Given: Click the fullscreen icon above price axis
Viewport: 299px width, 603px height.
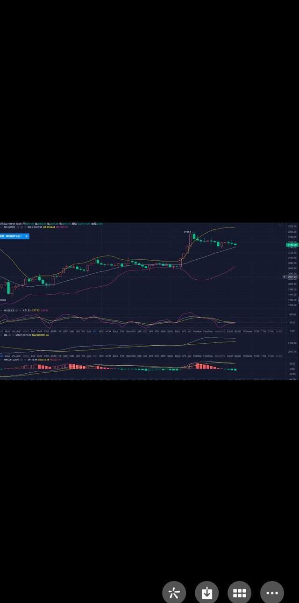Looking at the screenshot, I should pyautogui.click(x=281, y=225).
